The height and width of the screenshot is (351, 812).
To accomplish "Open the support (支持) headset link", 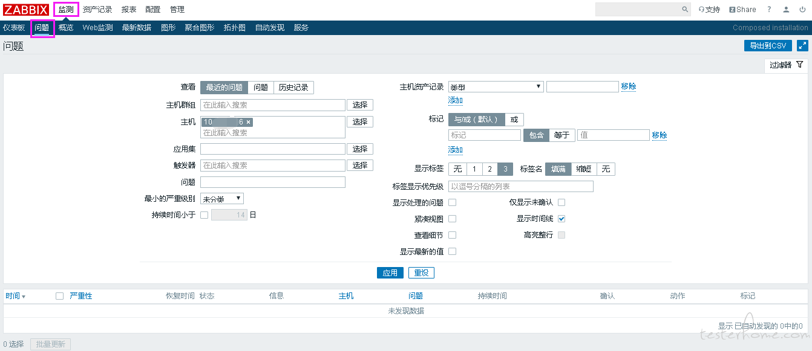I will tap(709, 10).
